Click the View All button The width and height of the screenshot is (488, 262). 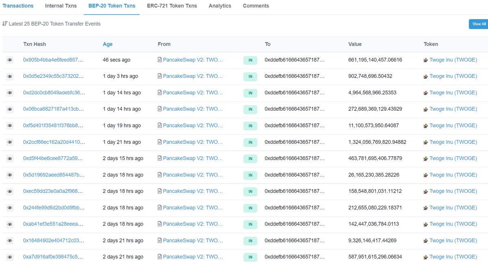pos(478,24)
